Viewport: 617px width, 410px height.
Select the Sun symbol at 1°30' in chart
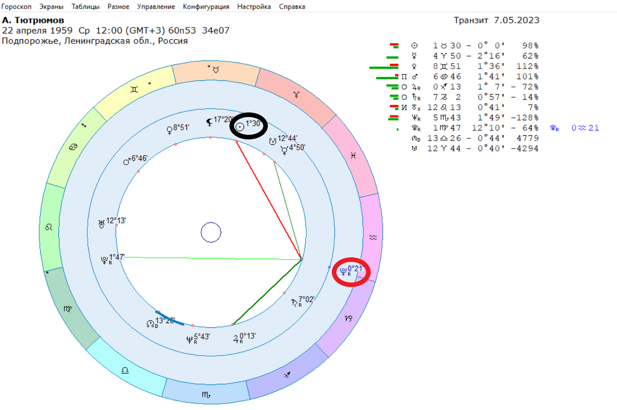[x=240, y=127]
